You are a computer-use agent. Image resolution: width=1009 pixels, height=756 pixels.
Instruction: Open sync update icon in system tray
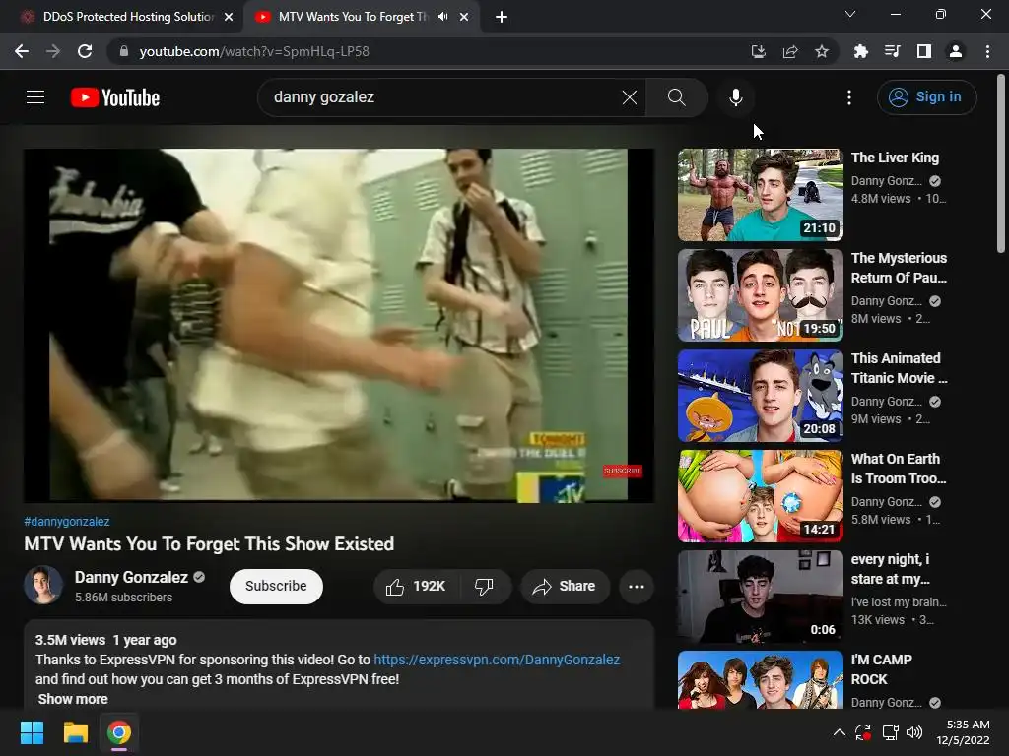click(863, 732)
